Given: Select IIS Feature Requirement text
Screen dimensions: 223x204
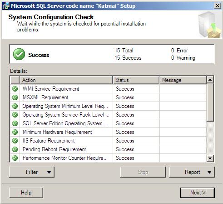Looking at the screenshot, I should tap(49, 141).
